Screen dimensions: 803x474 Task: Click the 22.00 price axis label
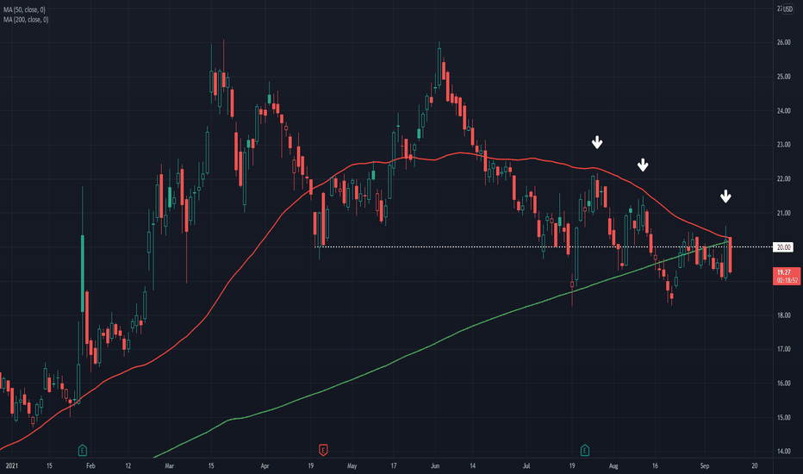pos(783,179)
